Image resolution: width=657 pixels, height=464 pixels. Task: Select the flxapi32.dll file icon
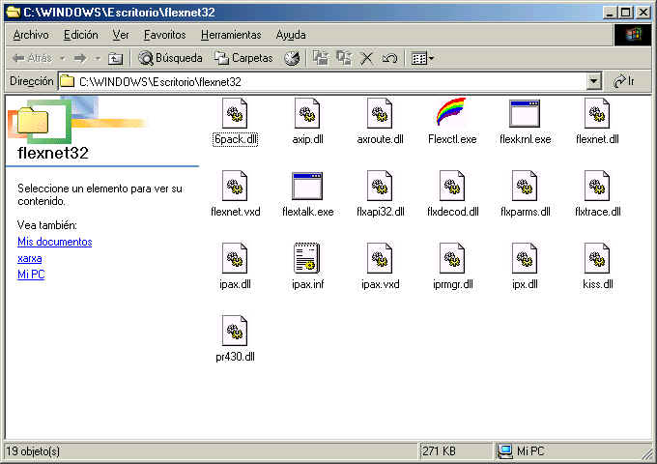380,186
